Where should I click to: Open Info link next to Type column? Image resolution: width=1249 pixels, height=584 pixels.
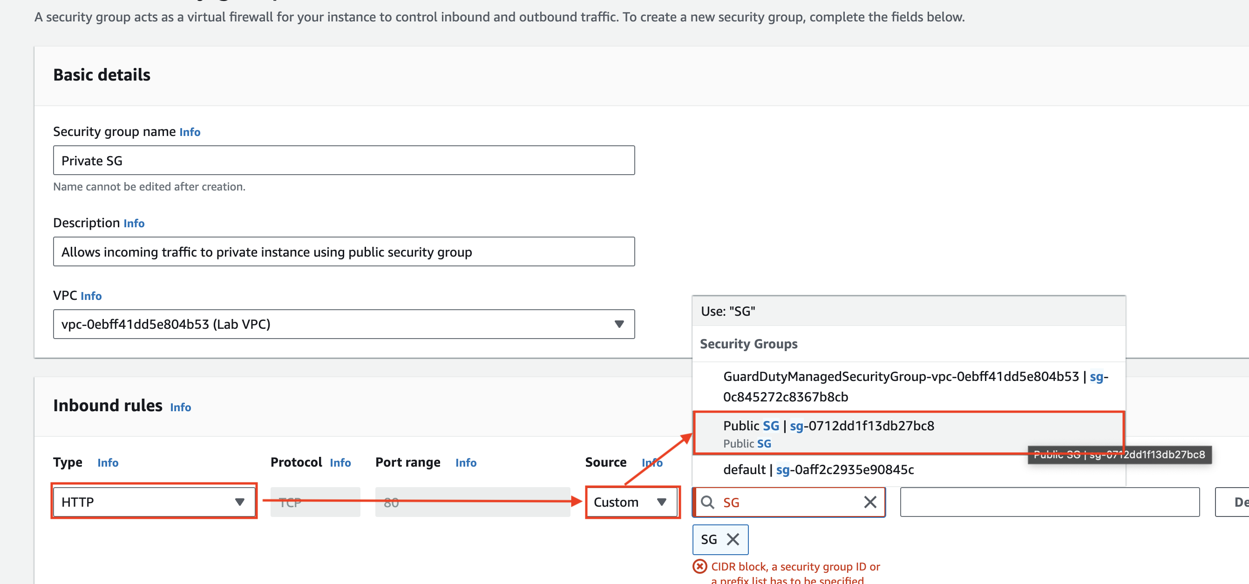[108, 463]
